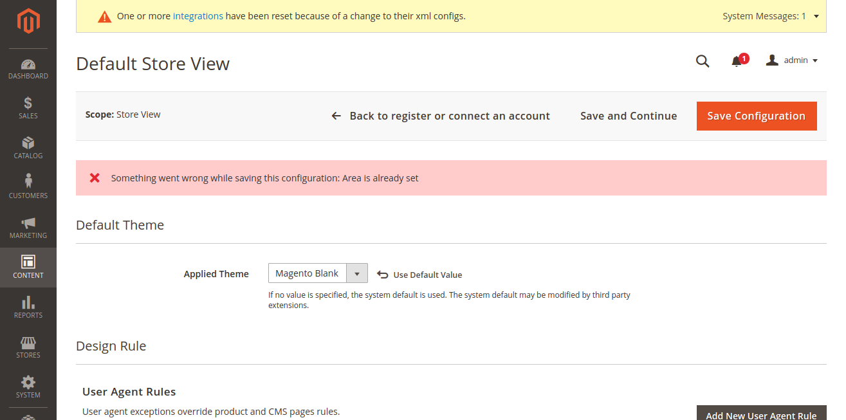The image size is (846, 420).
Task: Open the Marketing megaphone icon menu
Action: [x=28, y=223]
